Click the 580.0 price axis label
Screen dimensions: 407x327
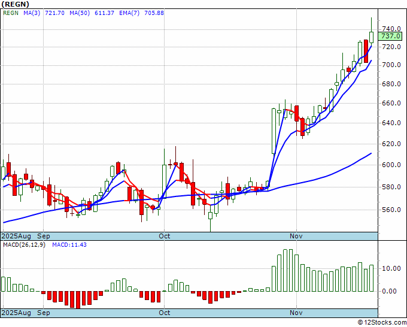(391, 187)
